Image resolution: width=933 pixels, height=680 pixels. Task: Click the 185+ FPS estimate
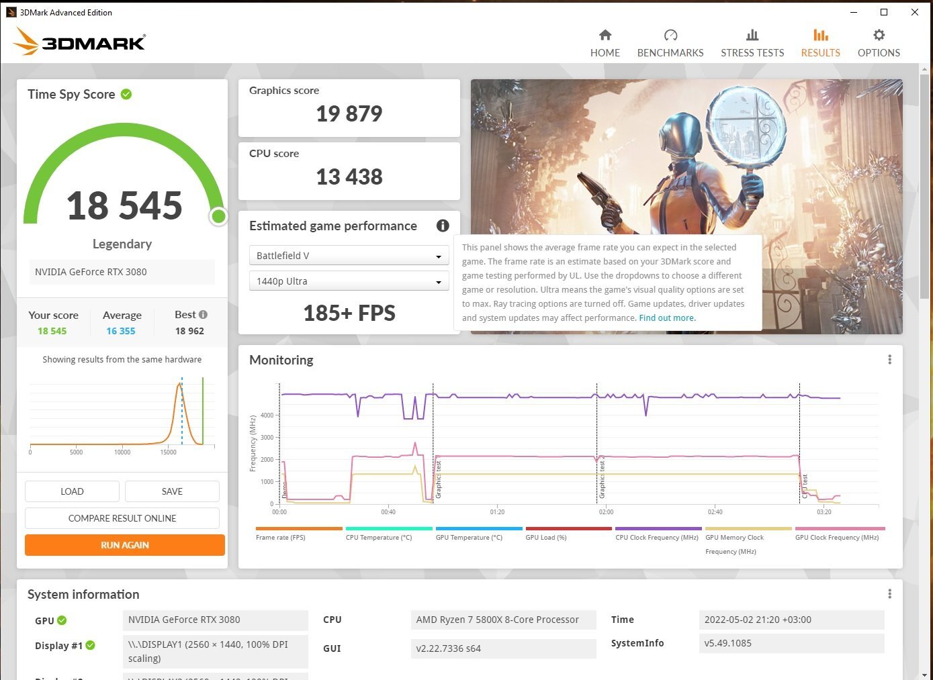click(x=349, y=313)
